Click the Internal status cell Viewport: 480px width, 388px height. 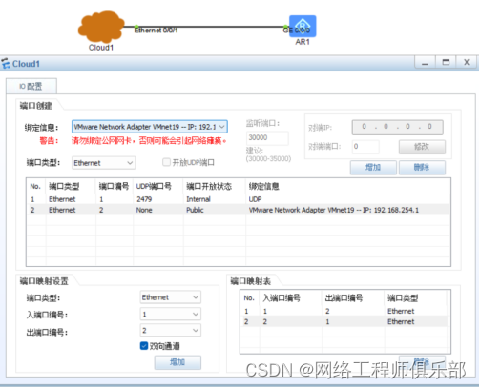click(198, 199)
